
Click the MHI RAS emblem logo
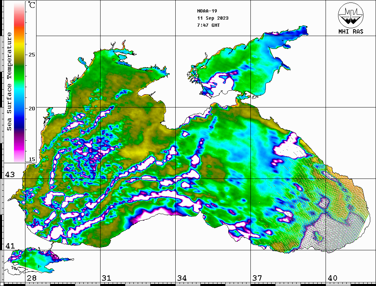tap(351, 15)
